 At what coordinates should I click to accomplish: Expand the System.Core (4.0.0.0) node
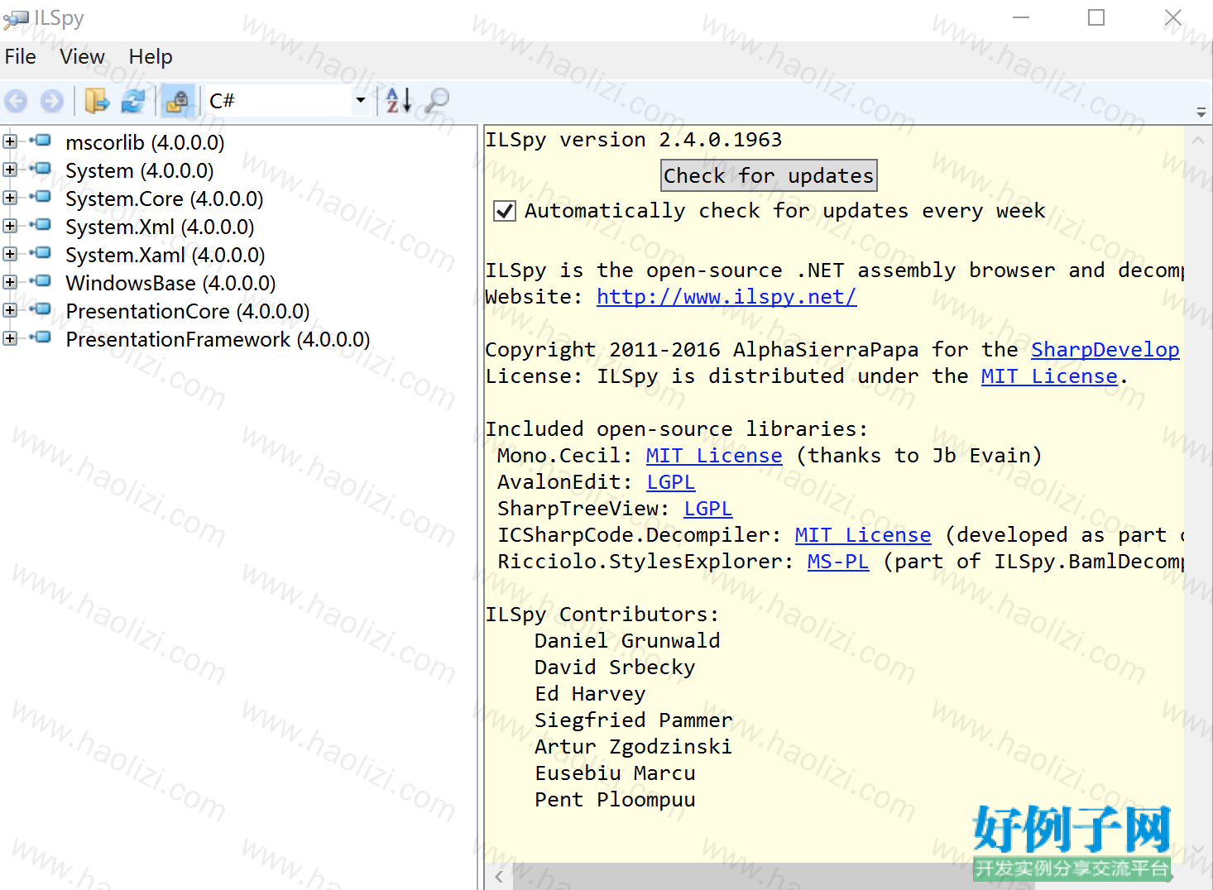point(10,198)
